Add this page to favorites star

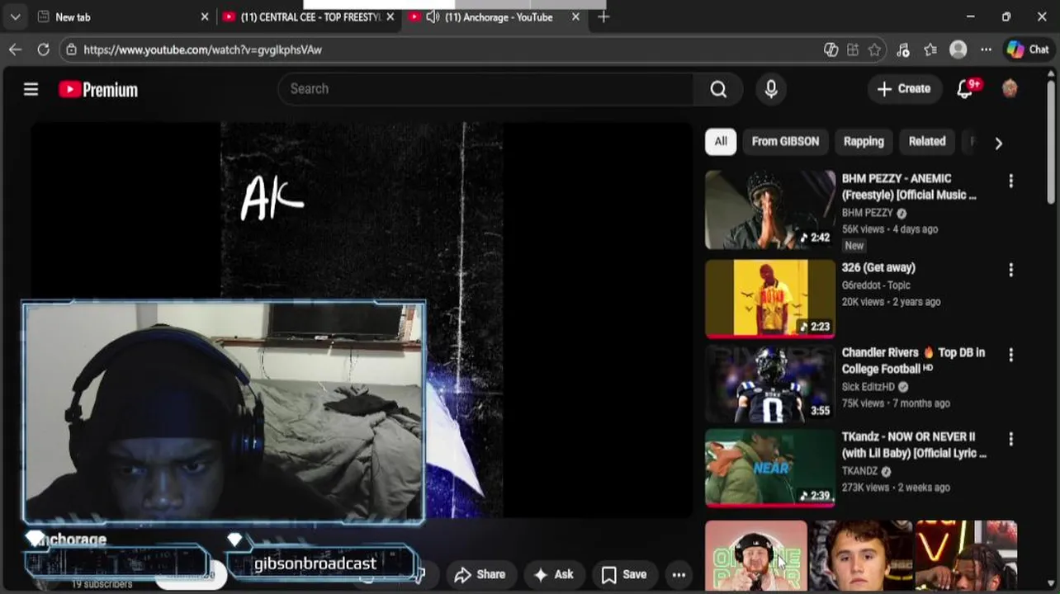[x=875, y=49]
